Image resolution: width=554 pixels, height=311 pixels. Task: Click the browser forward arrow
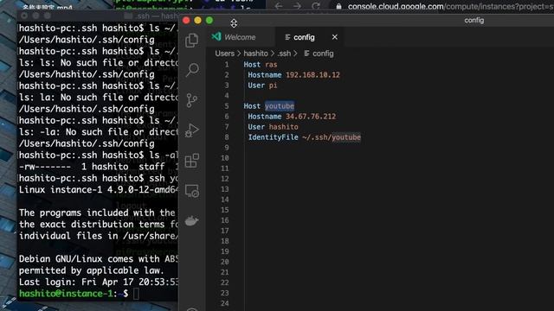297,6
